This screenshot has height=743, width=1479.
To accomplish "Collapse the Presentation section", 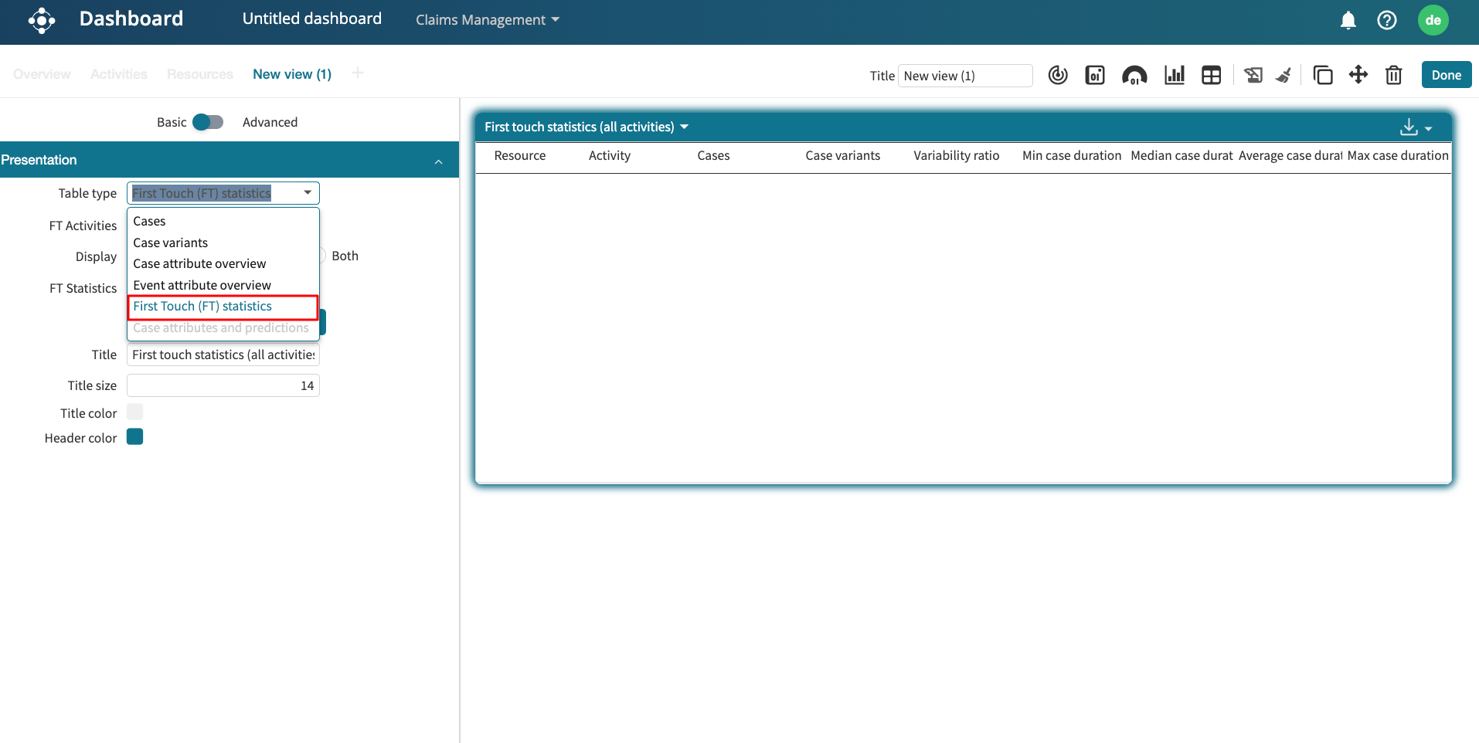I will tap(438, 161).
